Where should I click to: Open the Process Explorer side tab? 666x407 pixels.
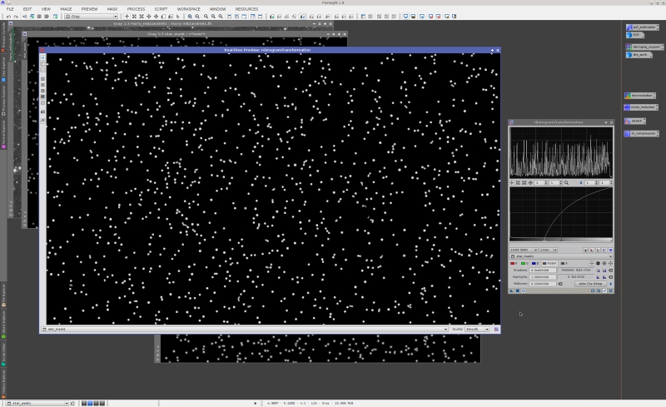point(3,101)
